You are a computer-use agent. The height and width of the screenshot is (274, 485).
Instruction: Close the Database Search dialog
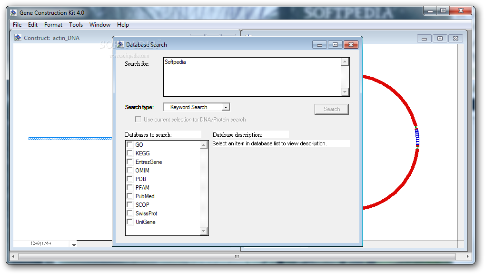coord(351,45)
